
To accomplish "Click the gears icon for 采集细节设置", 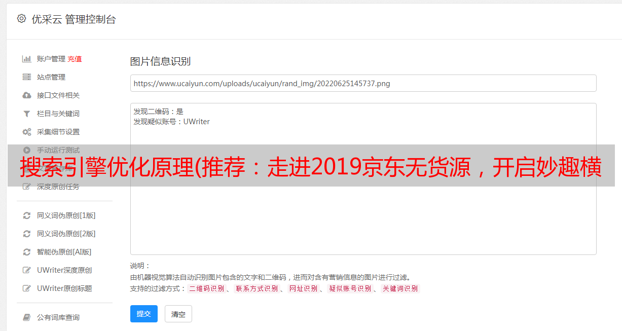I will click(27, 132).
